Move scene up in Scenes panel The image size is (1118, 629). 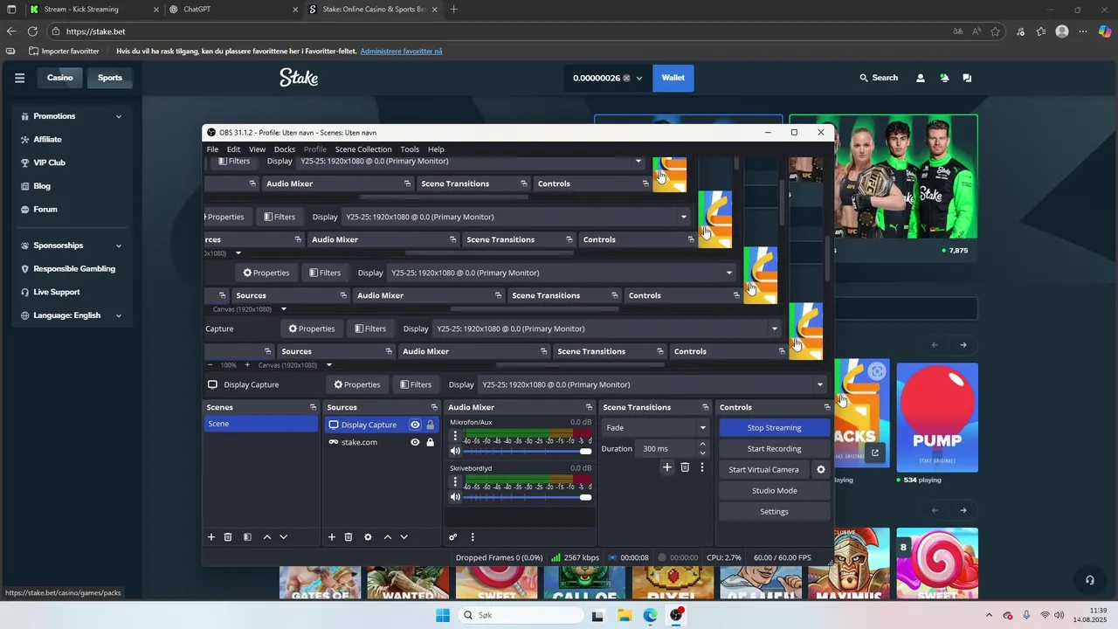click(x=267, y=537)
